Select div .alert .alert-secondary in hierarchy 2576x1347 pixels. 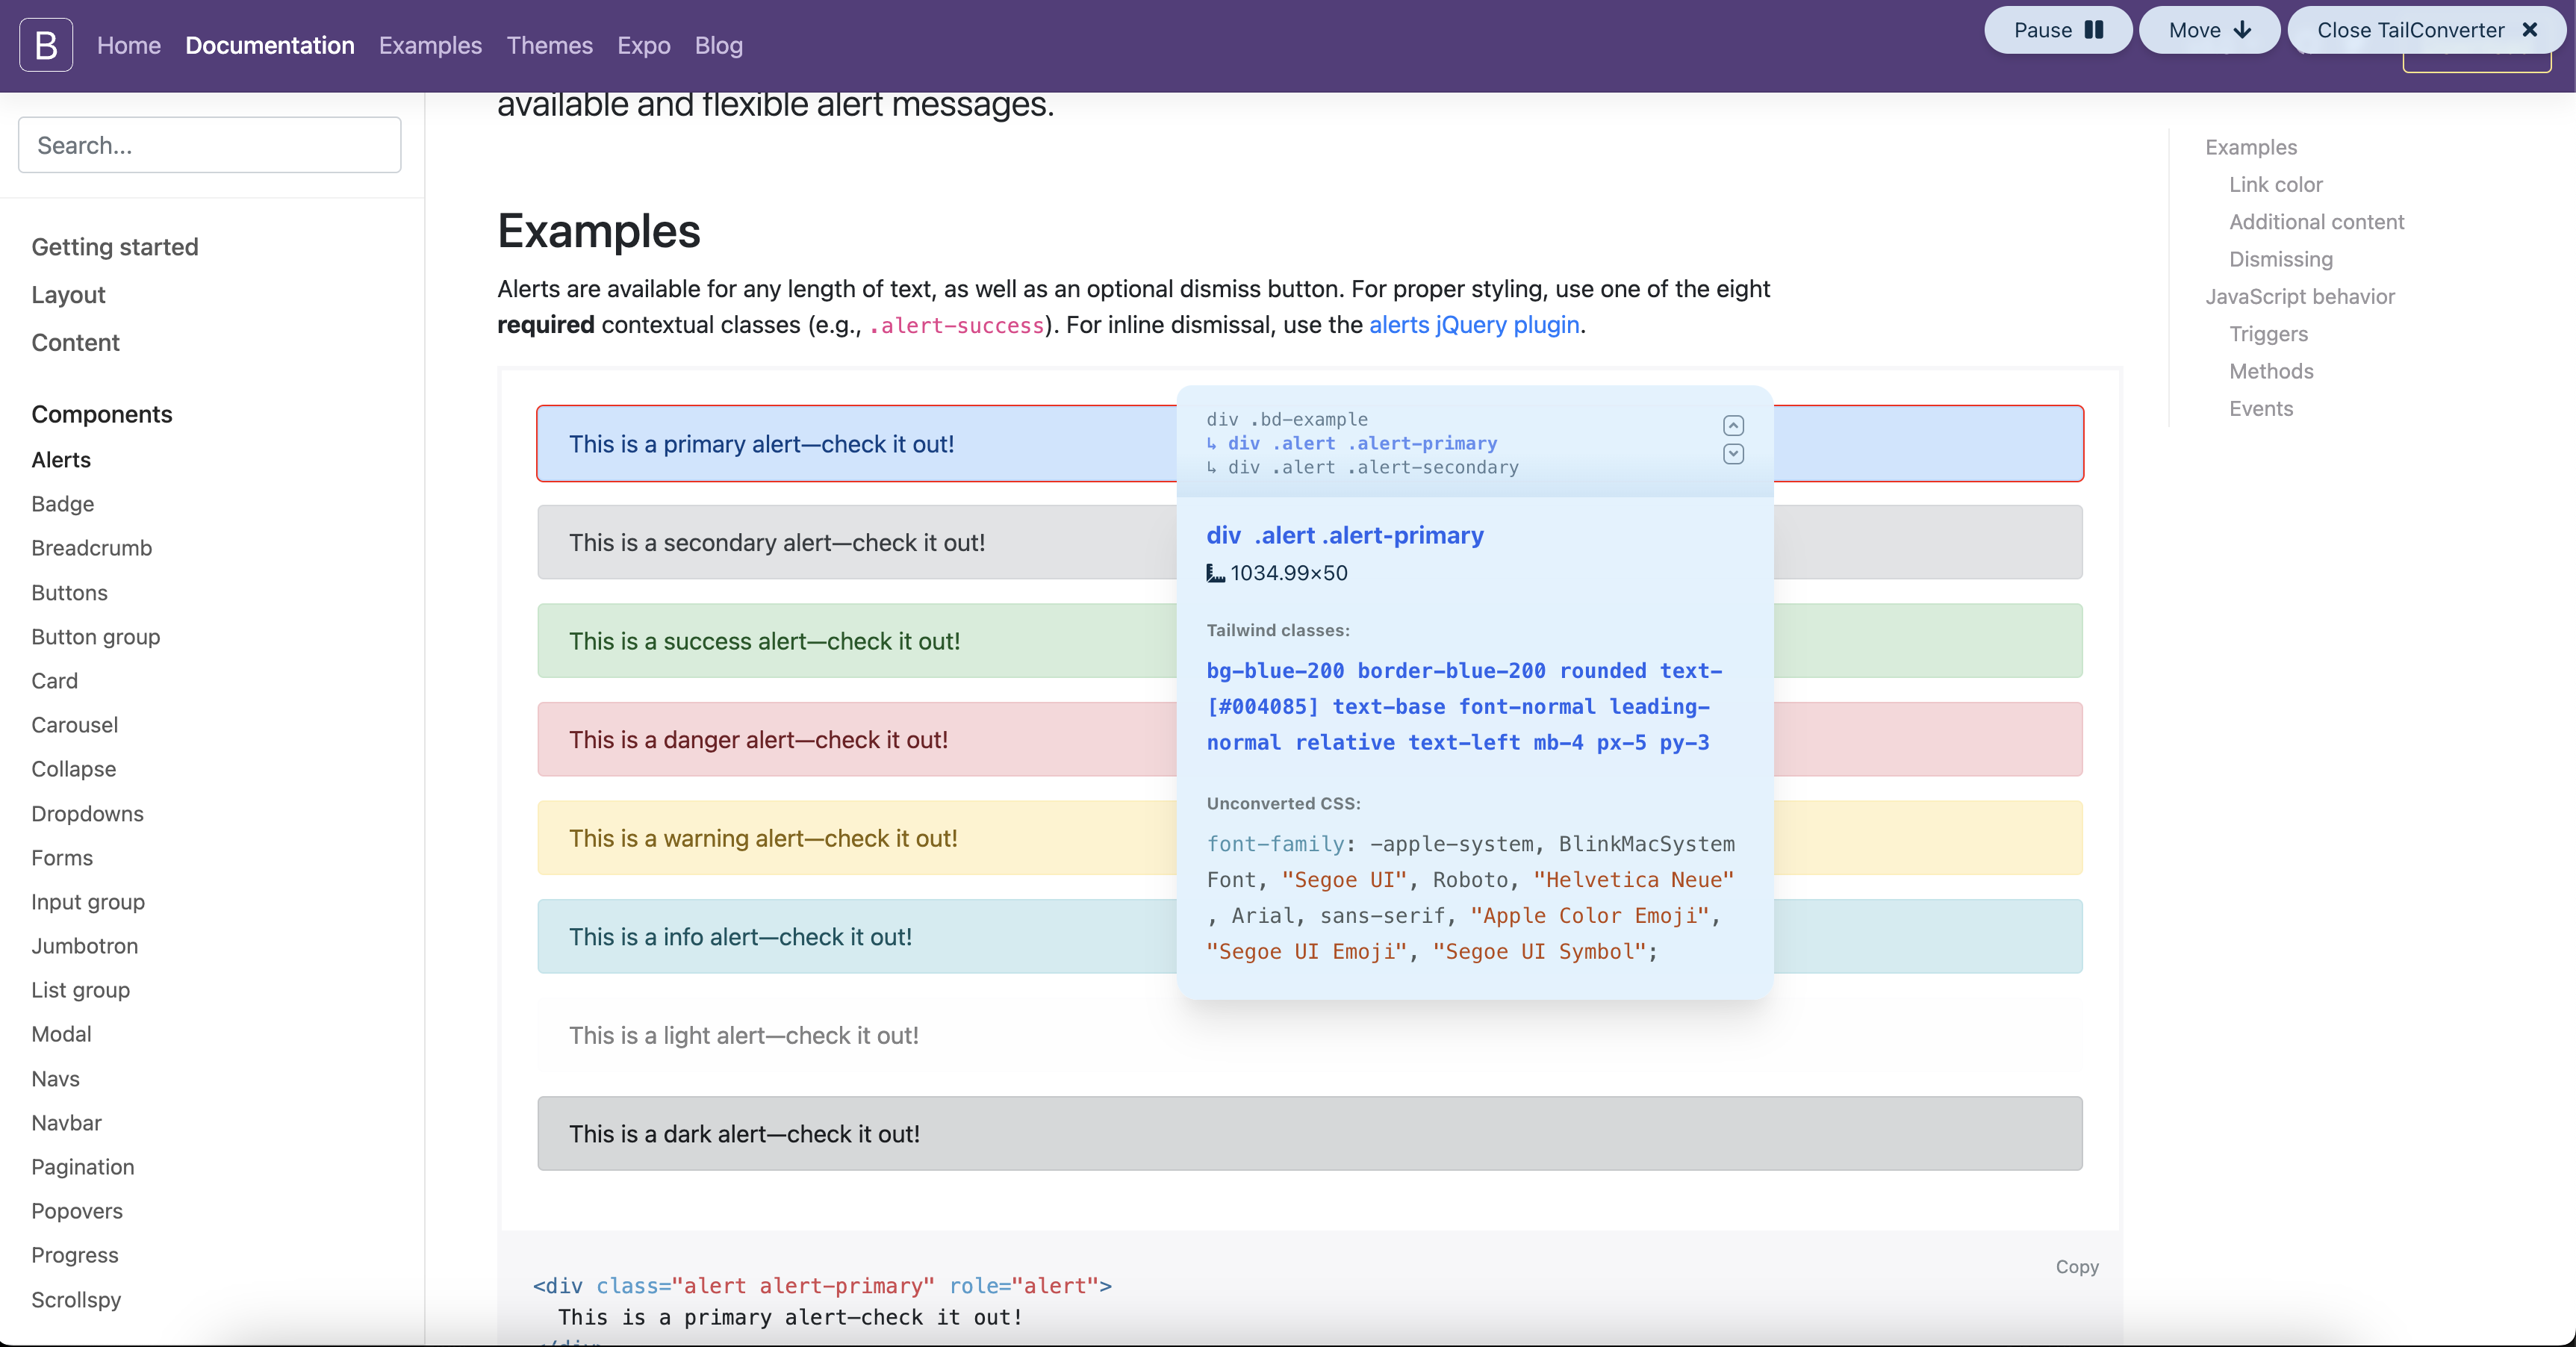(1363, 467)
